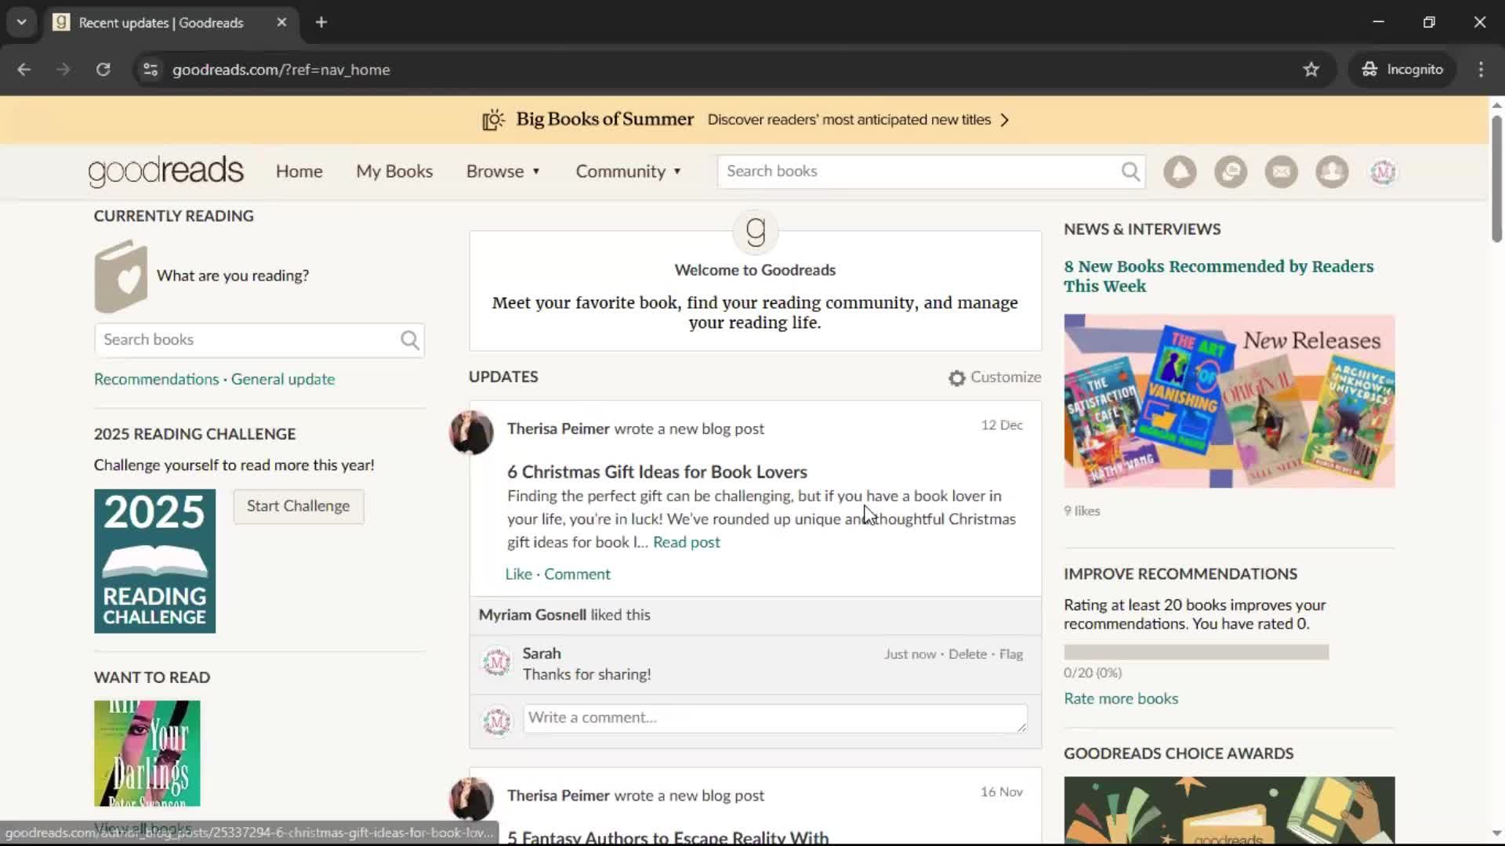The width and height of the screenshot is (1505, 846).
Task: Flag Sarah's comment
Action: click(x=1011, y=654)
